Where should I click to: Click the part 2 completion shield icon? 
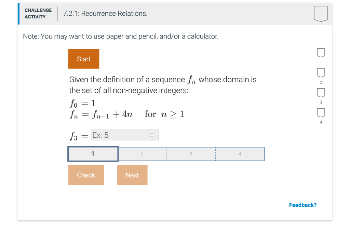(x=321, y=72)
